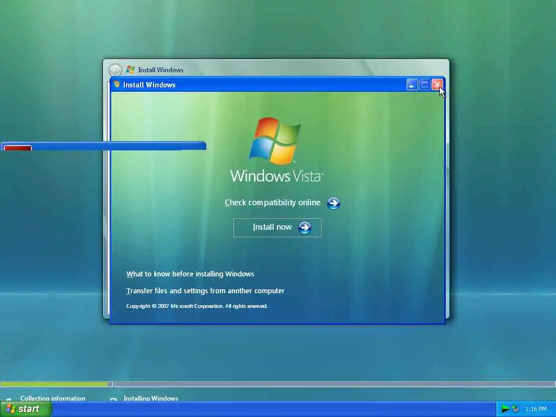The image size is (556, 417).
Task: Click the red button on the stray blue title bar
Action: click(x=18, y=148)
